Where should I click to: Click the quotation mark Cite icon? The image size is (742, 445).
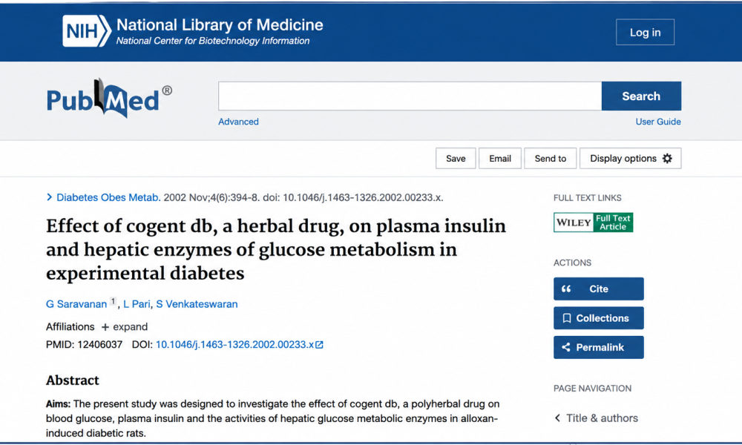click(x=566, y=289)
